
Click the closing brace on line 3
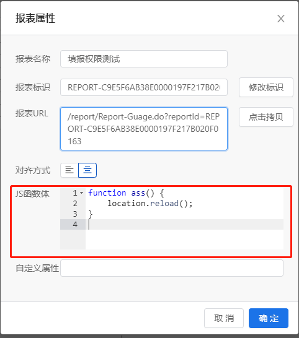click(x=91, y=214)
